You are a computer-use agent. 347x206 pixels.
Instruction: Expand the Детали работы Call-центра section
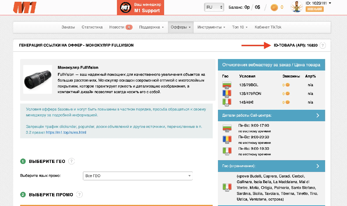click(271, 115)
